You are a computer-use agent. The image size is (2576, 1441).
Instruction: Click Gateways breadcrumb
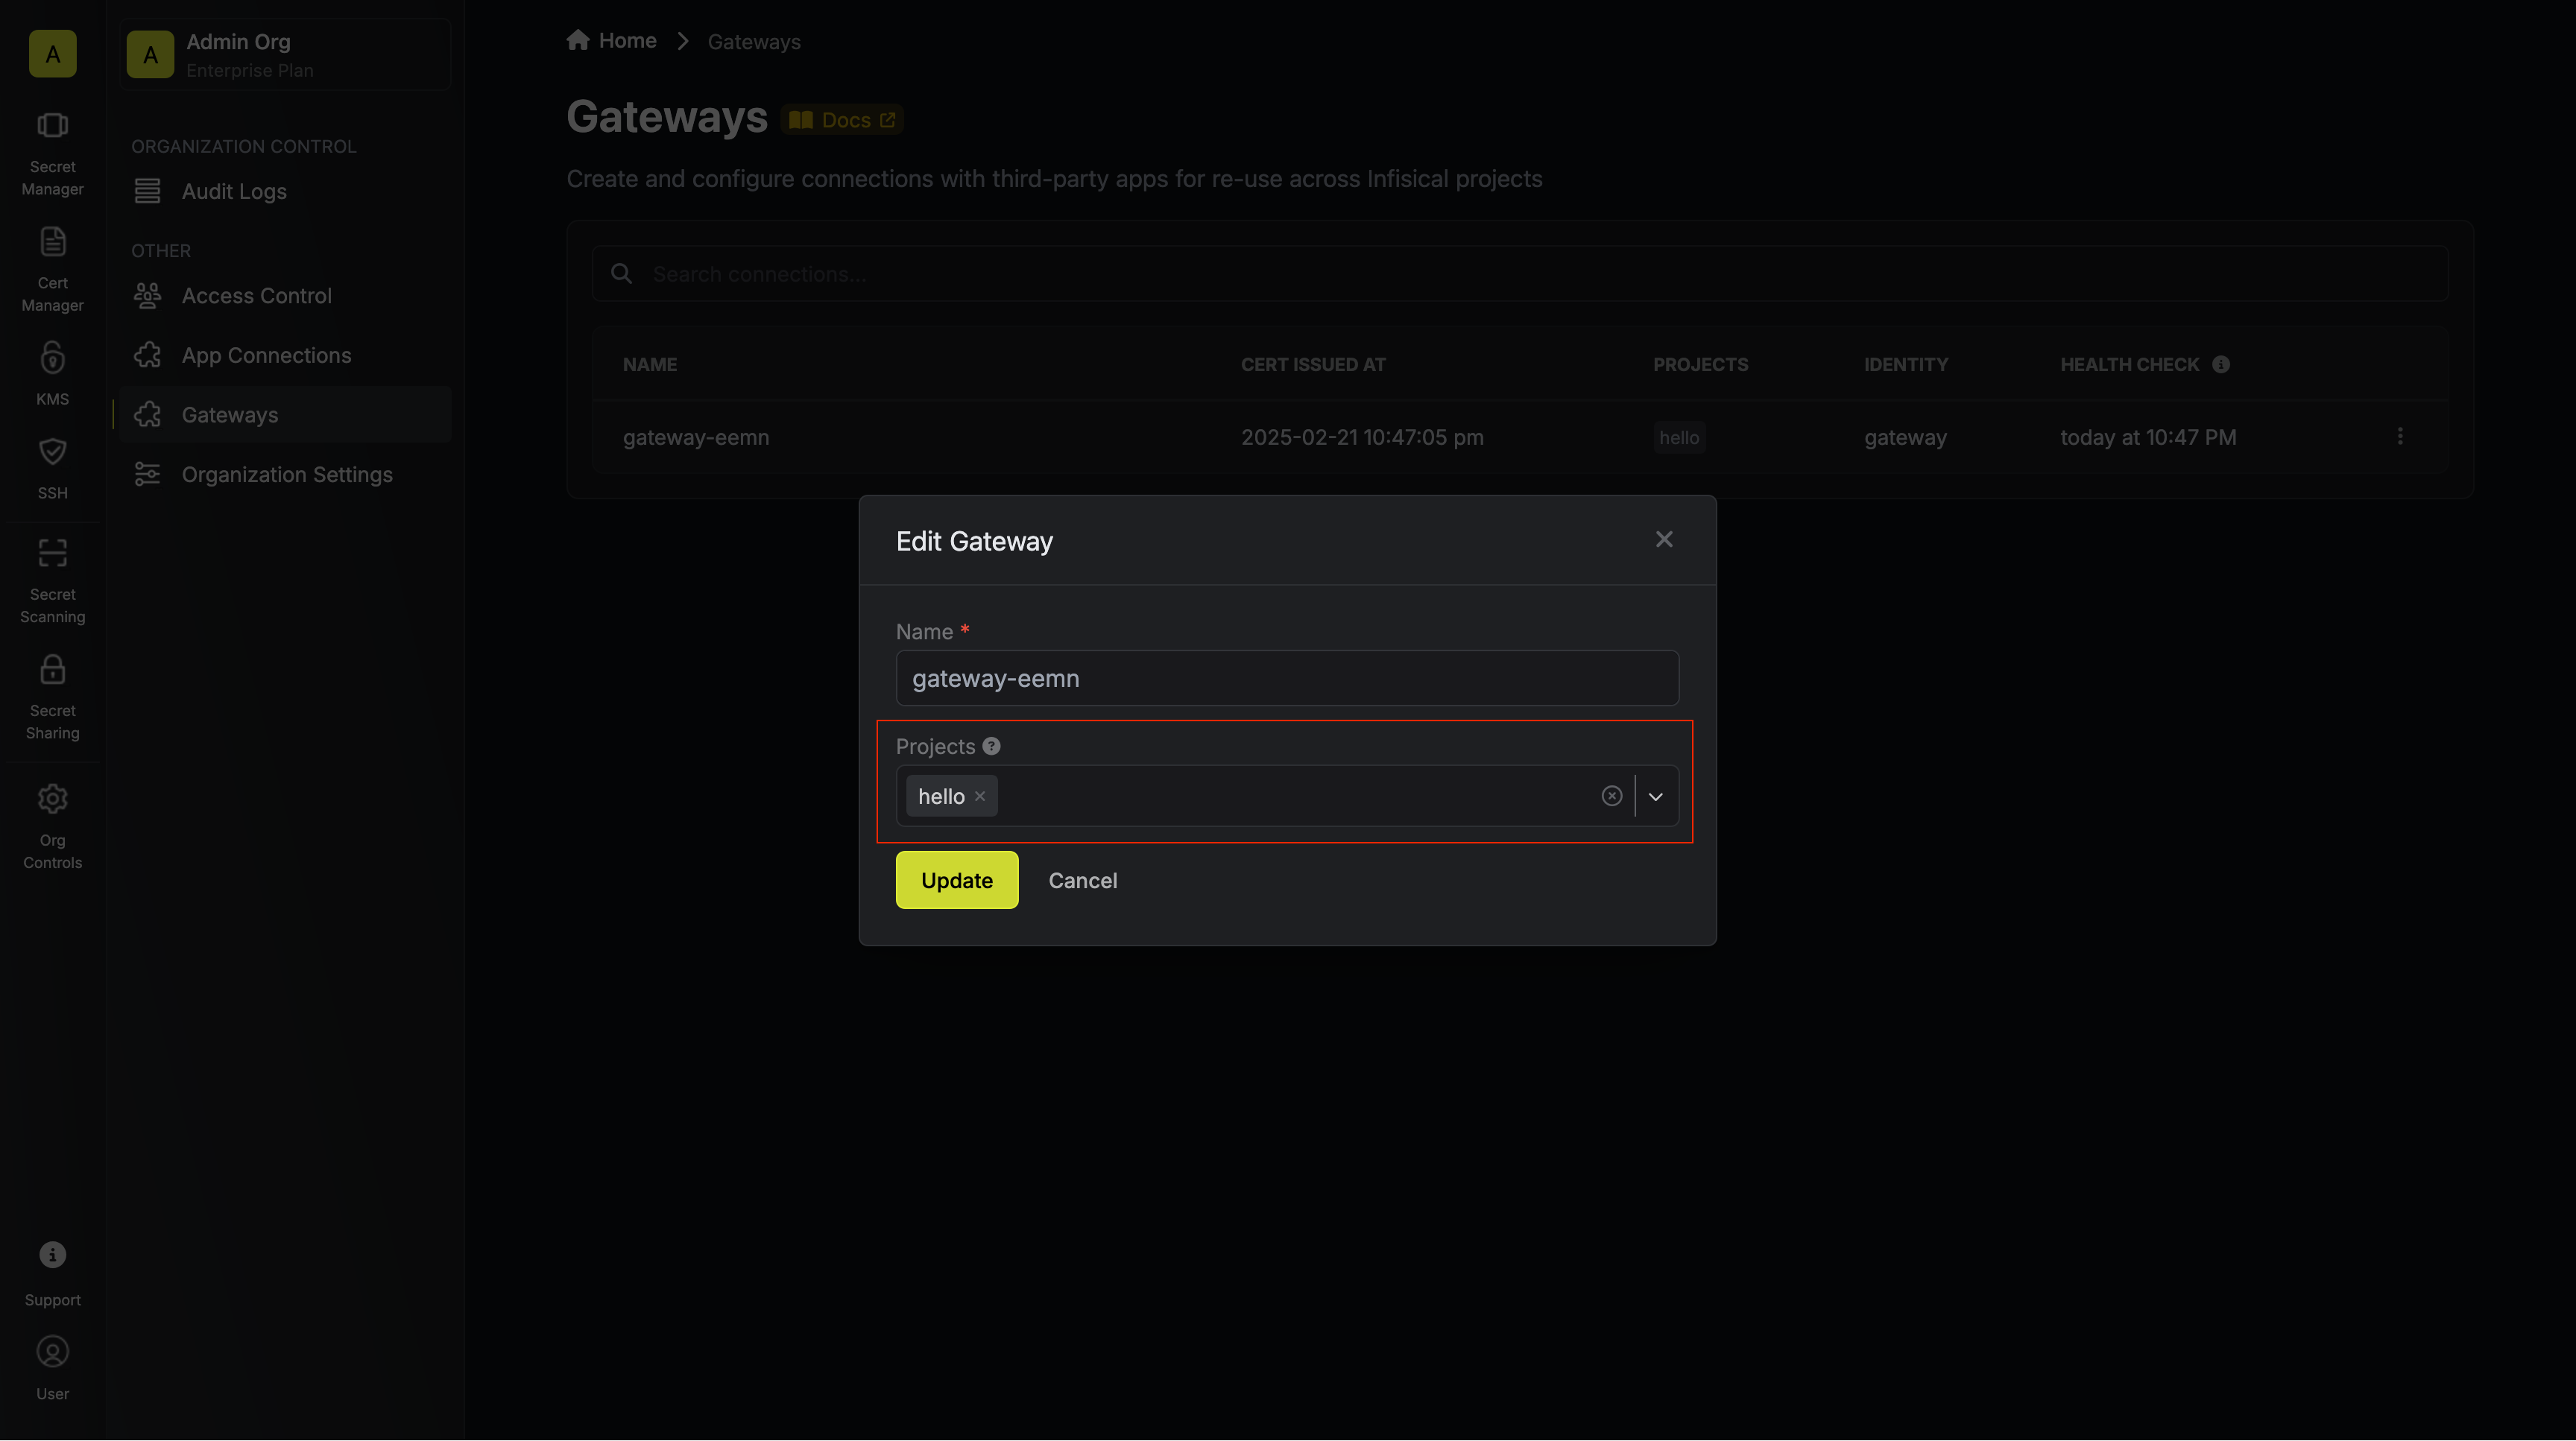click(x=754, y=42)
